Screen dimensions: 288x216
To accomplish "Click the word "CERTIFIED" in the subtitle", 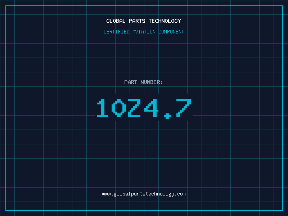I will coord(116,32).
